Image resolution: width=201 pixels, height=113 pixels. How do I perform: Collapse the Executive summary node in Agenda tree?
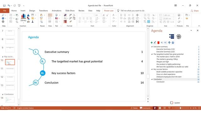(152, 47)
